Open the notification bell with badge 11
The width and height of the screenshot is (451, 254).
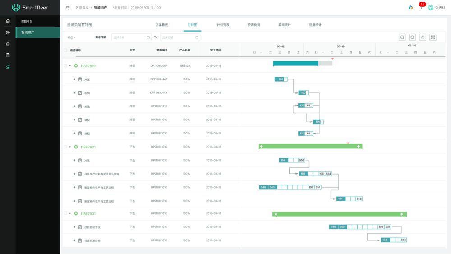[x=420, y=8]
